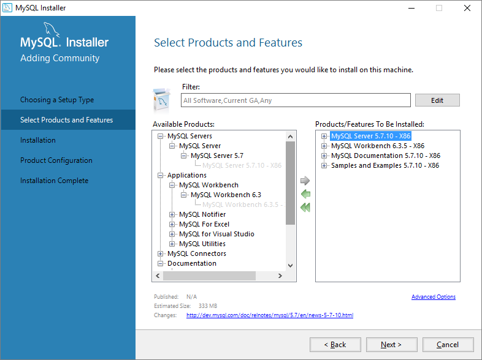
Task: Collapse the Documentation tree node
Action: [x=160, y=264]
